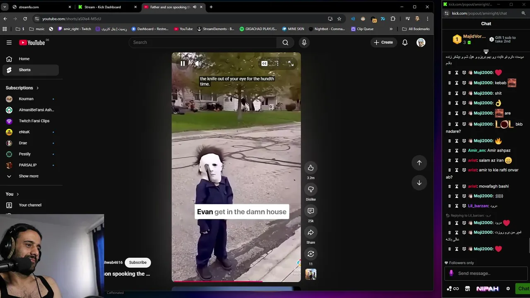Open the music bookmarks folder

(x=37, y=29)
